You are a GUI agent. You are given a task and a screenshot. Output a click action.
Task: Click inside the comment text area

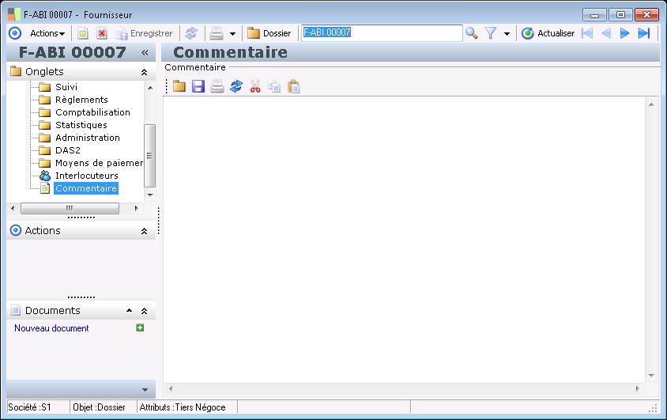(x=404, y=240)
